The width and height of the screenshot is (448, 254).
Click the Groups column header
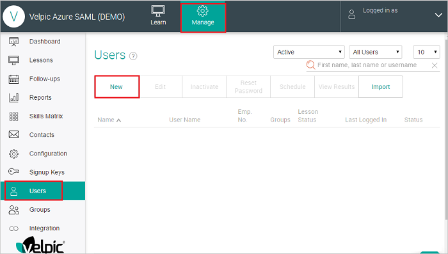tap(280, 120)
